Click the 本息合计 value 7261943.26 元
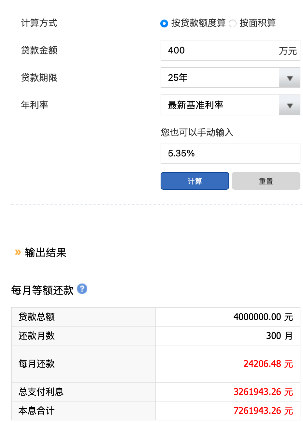This screenshot has height=423, width=303. (x=263, y=411)
